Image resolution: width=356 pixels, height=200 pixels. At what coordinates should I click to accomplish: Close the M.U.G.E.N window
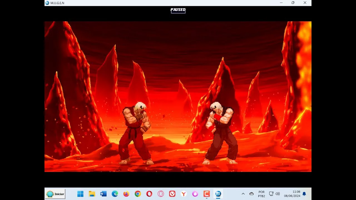tap(305, 3)
